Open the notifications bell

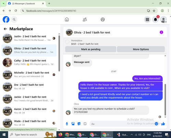[x=155, y=20]
